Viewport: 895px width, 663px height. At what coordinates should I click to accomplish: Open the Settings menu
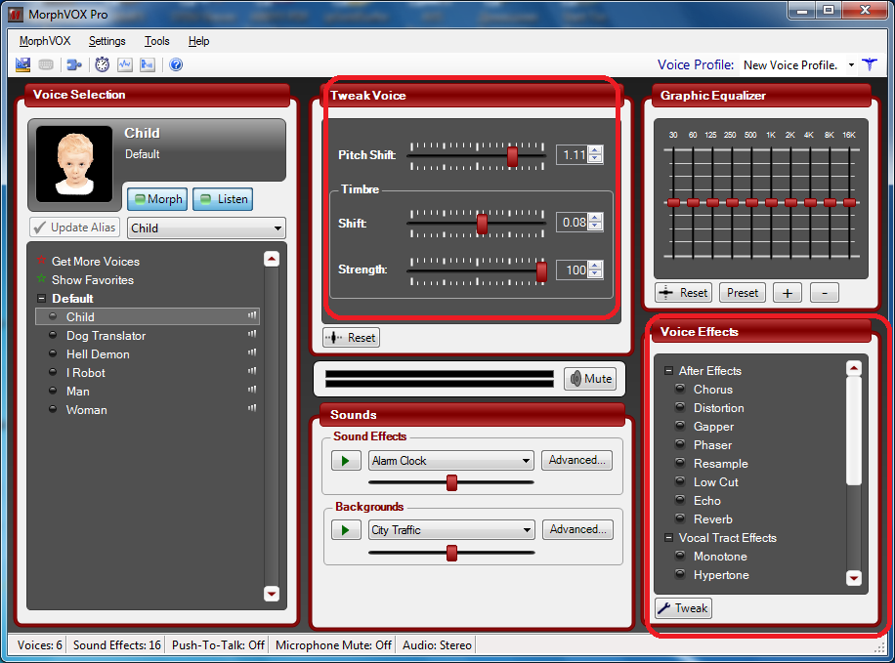tap(107, 41)
